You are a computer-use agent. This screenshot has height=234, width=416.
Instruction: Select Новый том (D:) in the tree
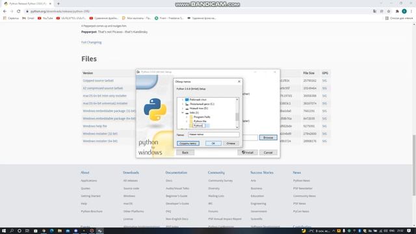coord(199,109)
